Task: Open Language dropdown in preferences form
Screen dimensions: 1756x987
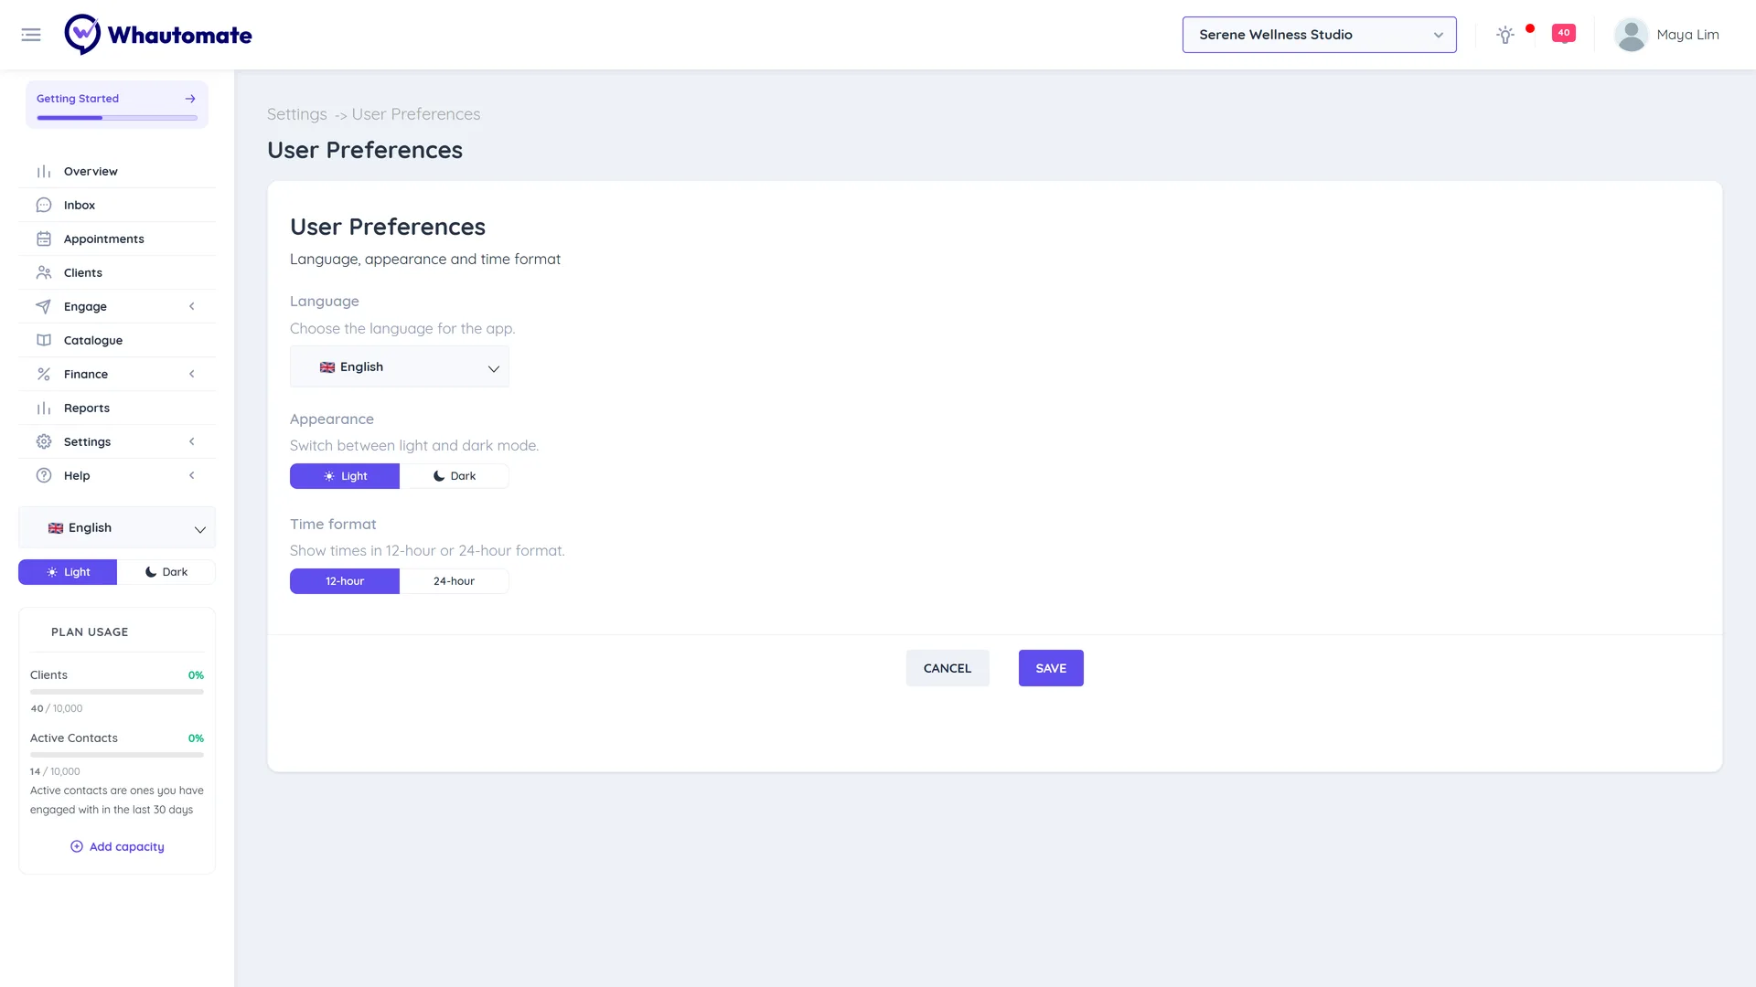Action: point(400,366)
